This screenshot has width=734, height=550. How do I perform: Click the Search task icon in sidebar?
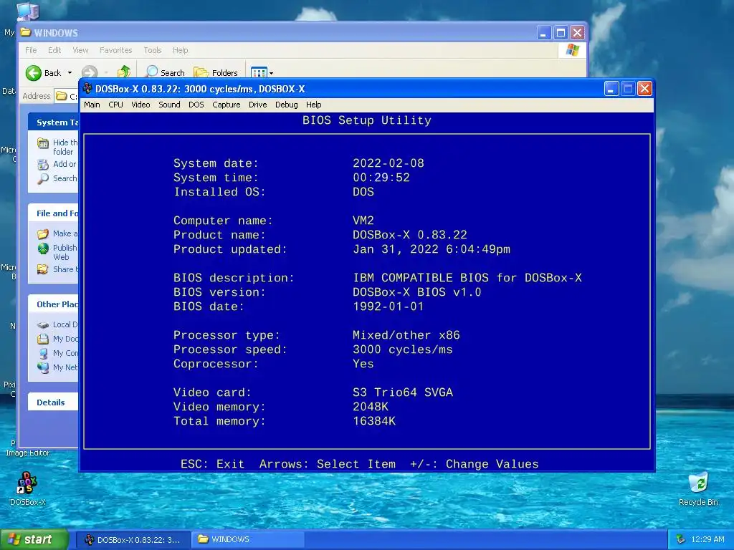tap(43, 178)
